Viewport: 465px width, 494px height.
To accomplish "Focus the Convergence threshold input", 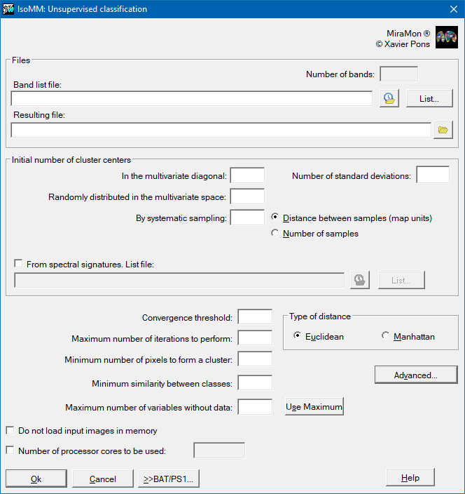I will (x=255, y=317).
